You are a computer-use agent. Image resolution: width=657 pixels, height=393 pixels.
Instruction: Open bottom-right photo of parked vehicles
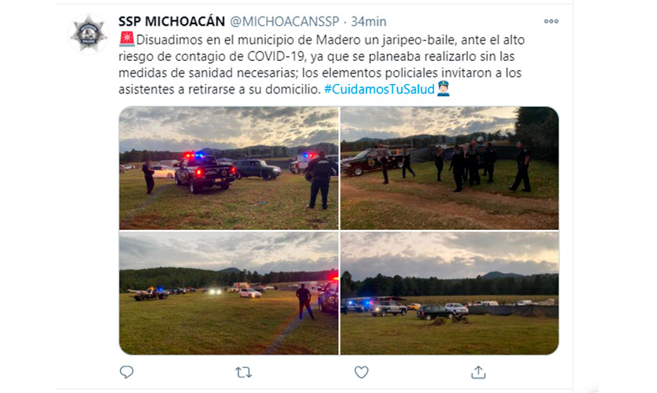click(x=449, y=293)
